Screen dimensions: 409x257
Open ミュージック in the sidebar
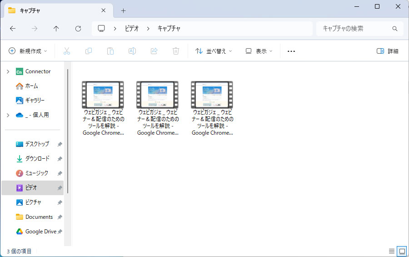(32, 173)
